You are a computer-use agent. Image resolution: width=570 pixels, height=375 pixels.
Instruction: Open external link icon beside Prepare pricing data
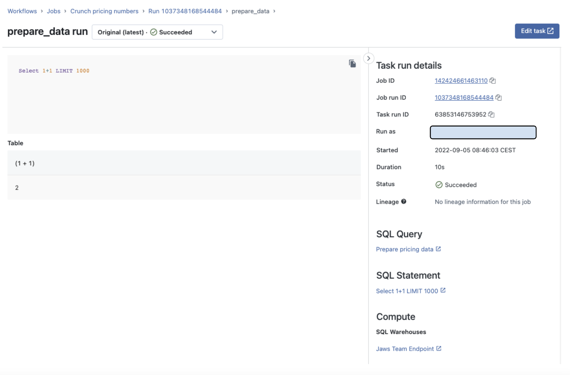point(438,249)
